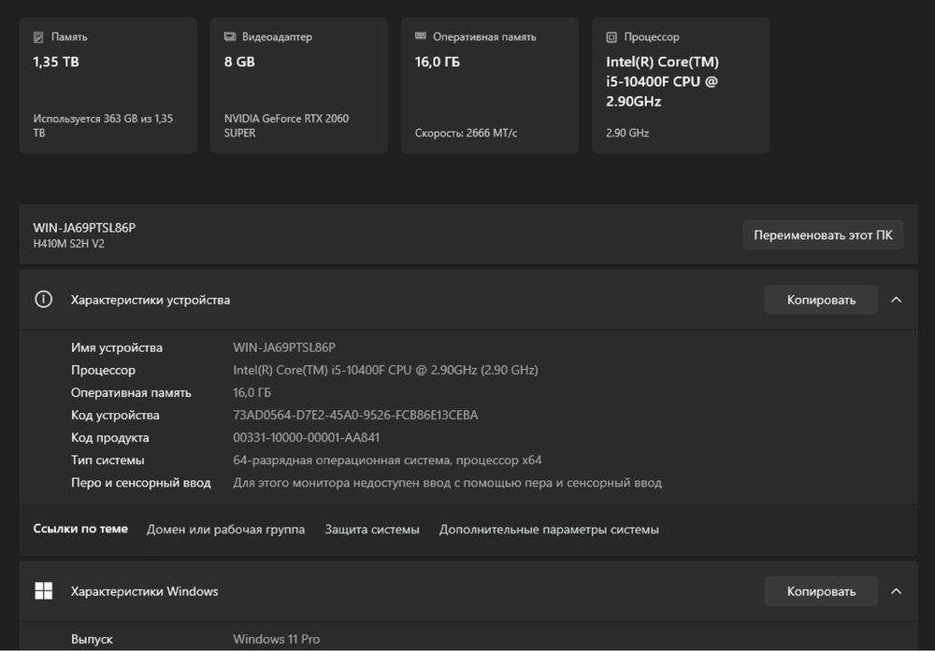Click the Оперативная память row label
Viewport: 935px width, 651px height.
click(131, 392)
